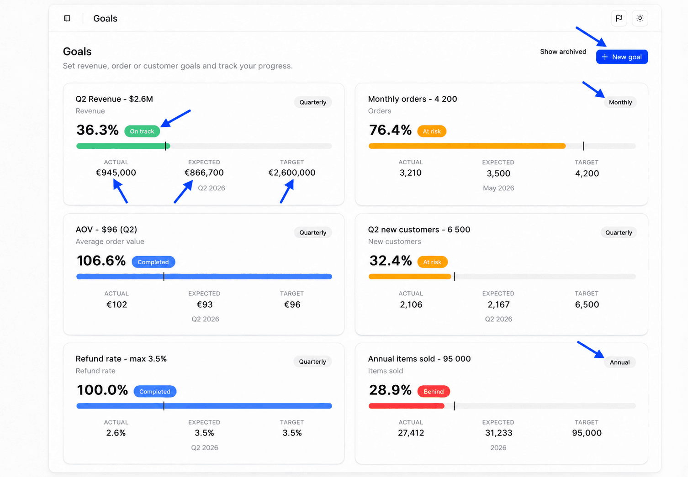
Task: Click the flag icon in header
Action: (619, 18)
